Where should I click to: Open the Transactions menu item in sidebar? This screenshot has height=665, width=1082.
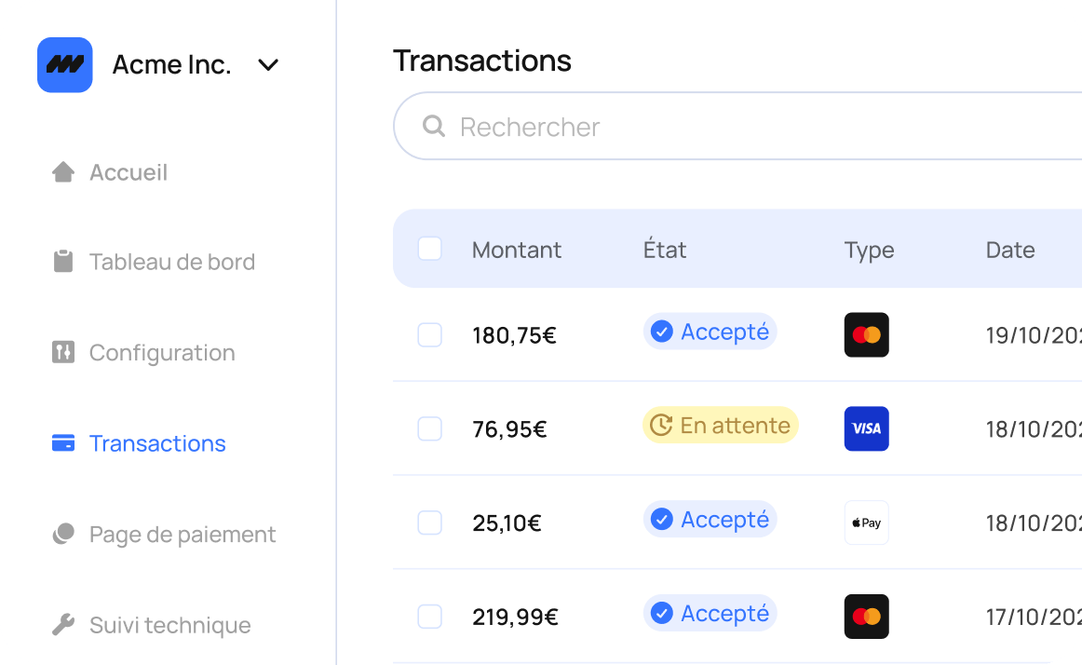140,443
